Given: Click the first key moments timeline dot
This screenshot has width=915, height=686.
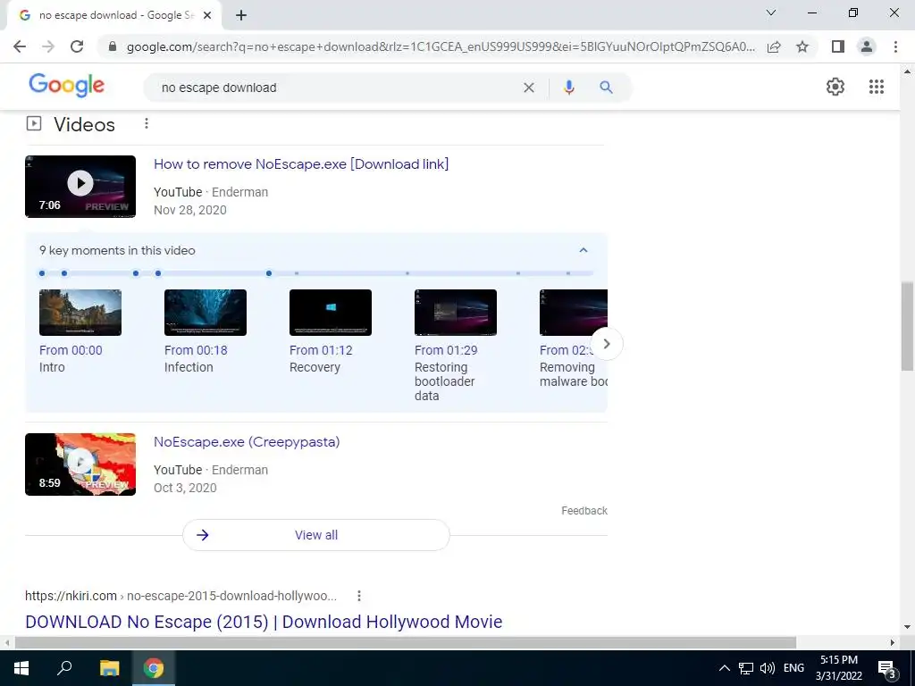Looking at the screenshot, I should 42,273.
